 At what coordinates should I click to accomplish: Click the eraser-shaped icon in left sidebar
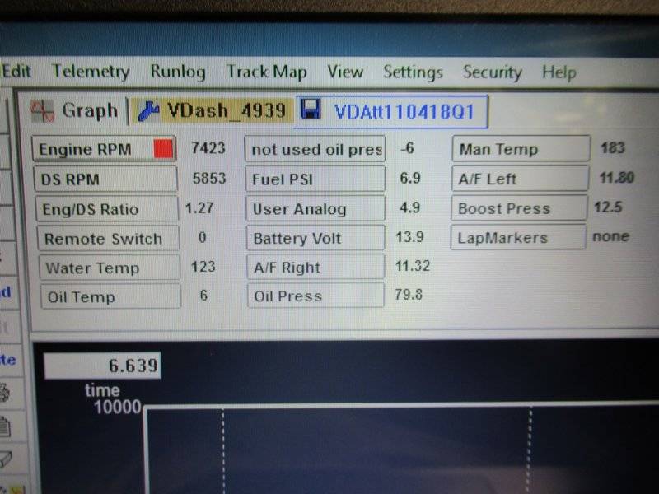4,459
